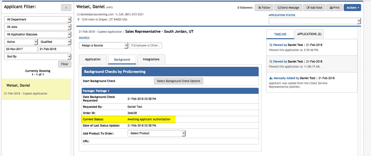Open the Integrations tab
This screenshot has width=371, height=156.
click(x=151, y=59)
